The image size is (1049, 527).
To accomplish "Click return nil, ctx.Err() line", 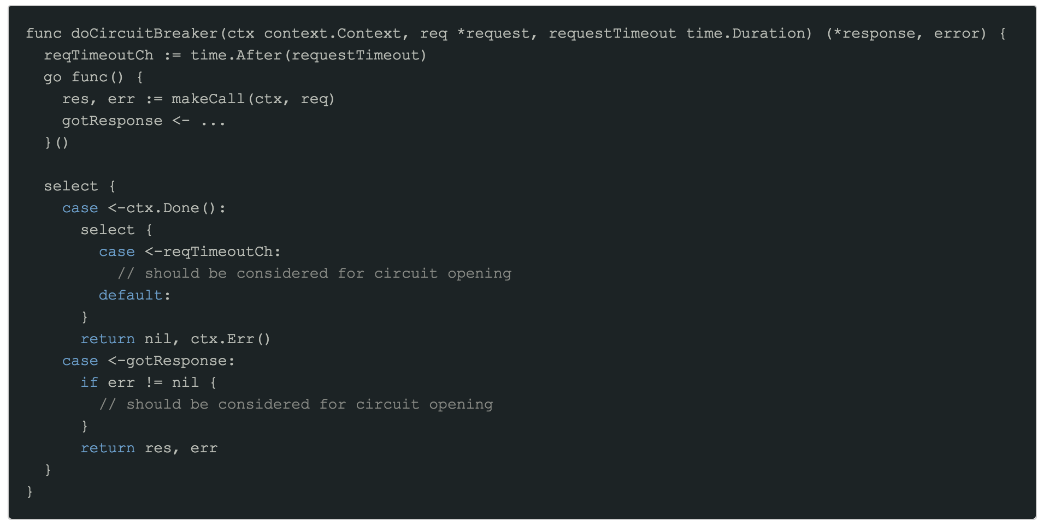I will coord(175,339).
